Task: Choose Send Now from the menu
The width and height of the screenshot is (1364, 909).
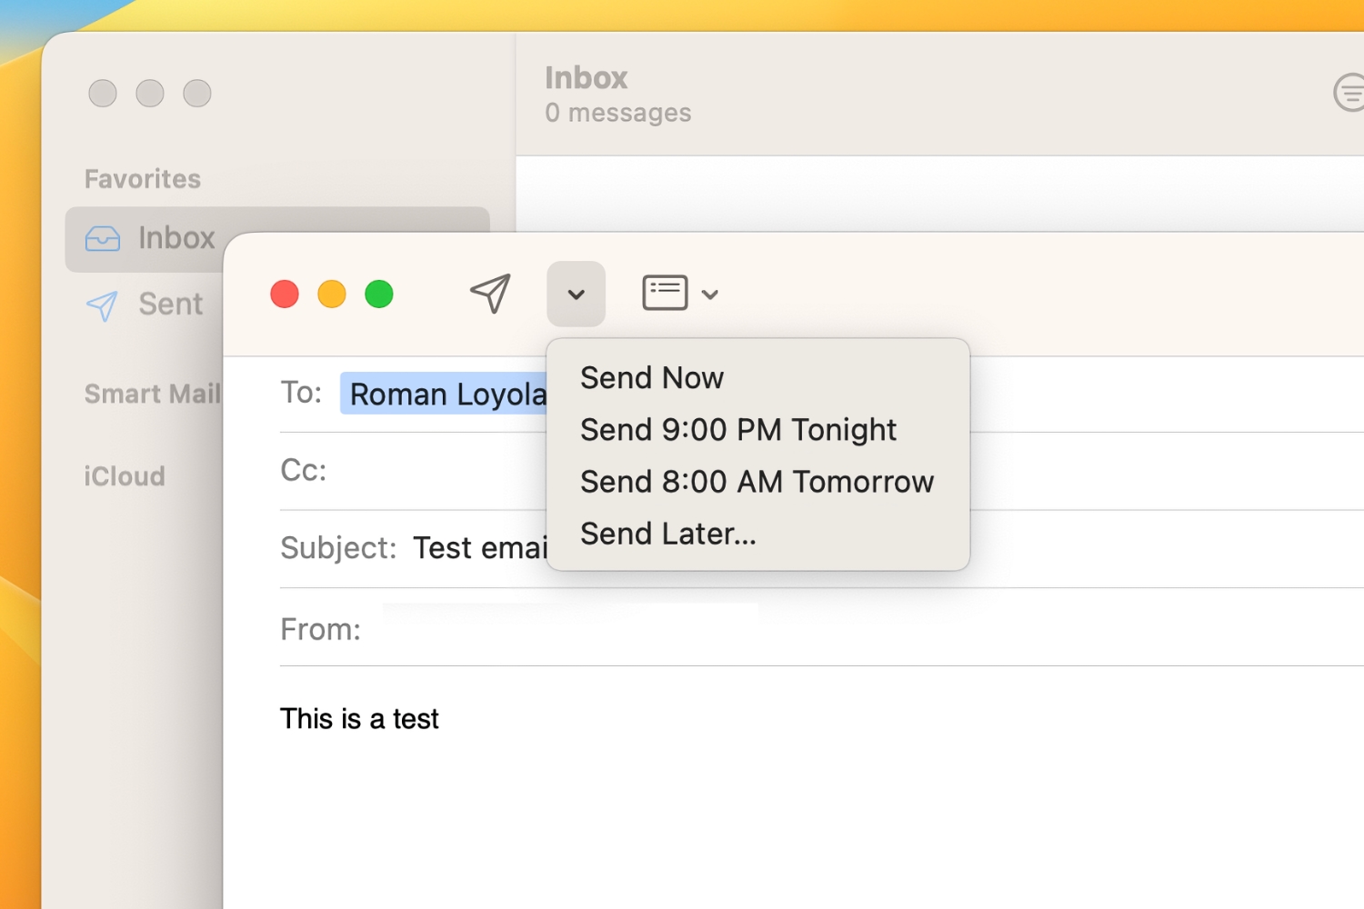Action: [651, 377]
